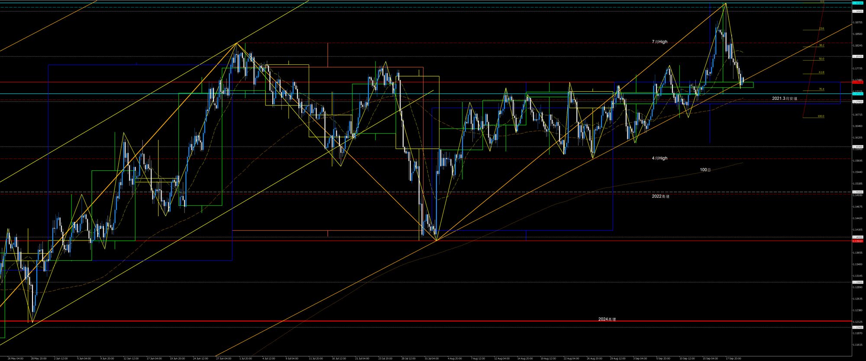866x361 pixels.
Task: Click the Fibonacci 100.0 level label
Action: coord(821,116)
